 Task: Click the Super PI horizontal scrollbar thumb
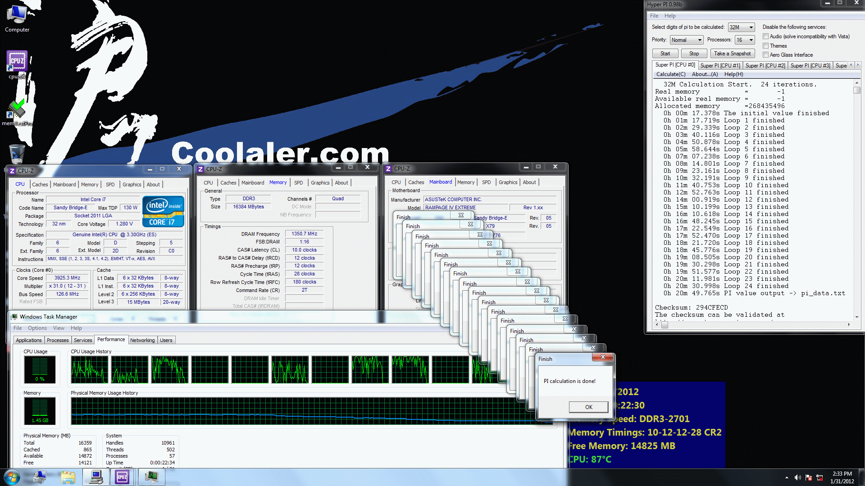(665, 324)
